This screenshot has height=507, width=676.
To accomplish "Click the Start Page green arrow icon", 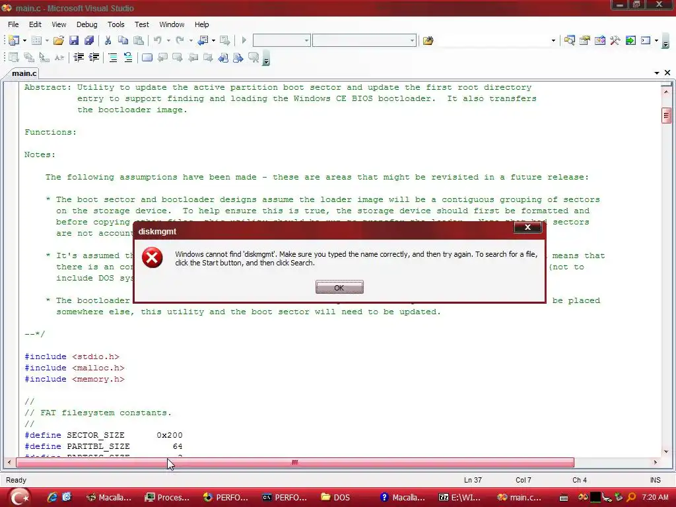I will (630, 40).
